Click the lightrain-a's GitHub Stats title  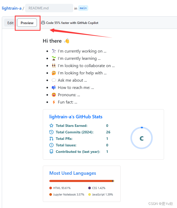[76, 116]
